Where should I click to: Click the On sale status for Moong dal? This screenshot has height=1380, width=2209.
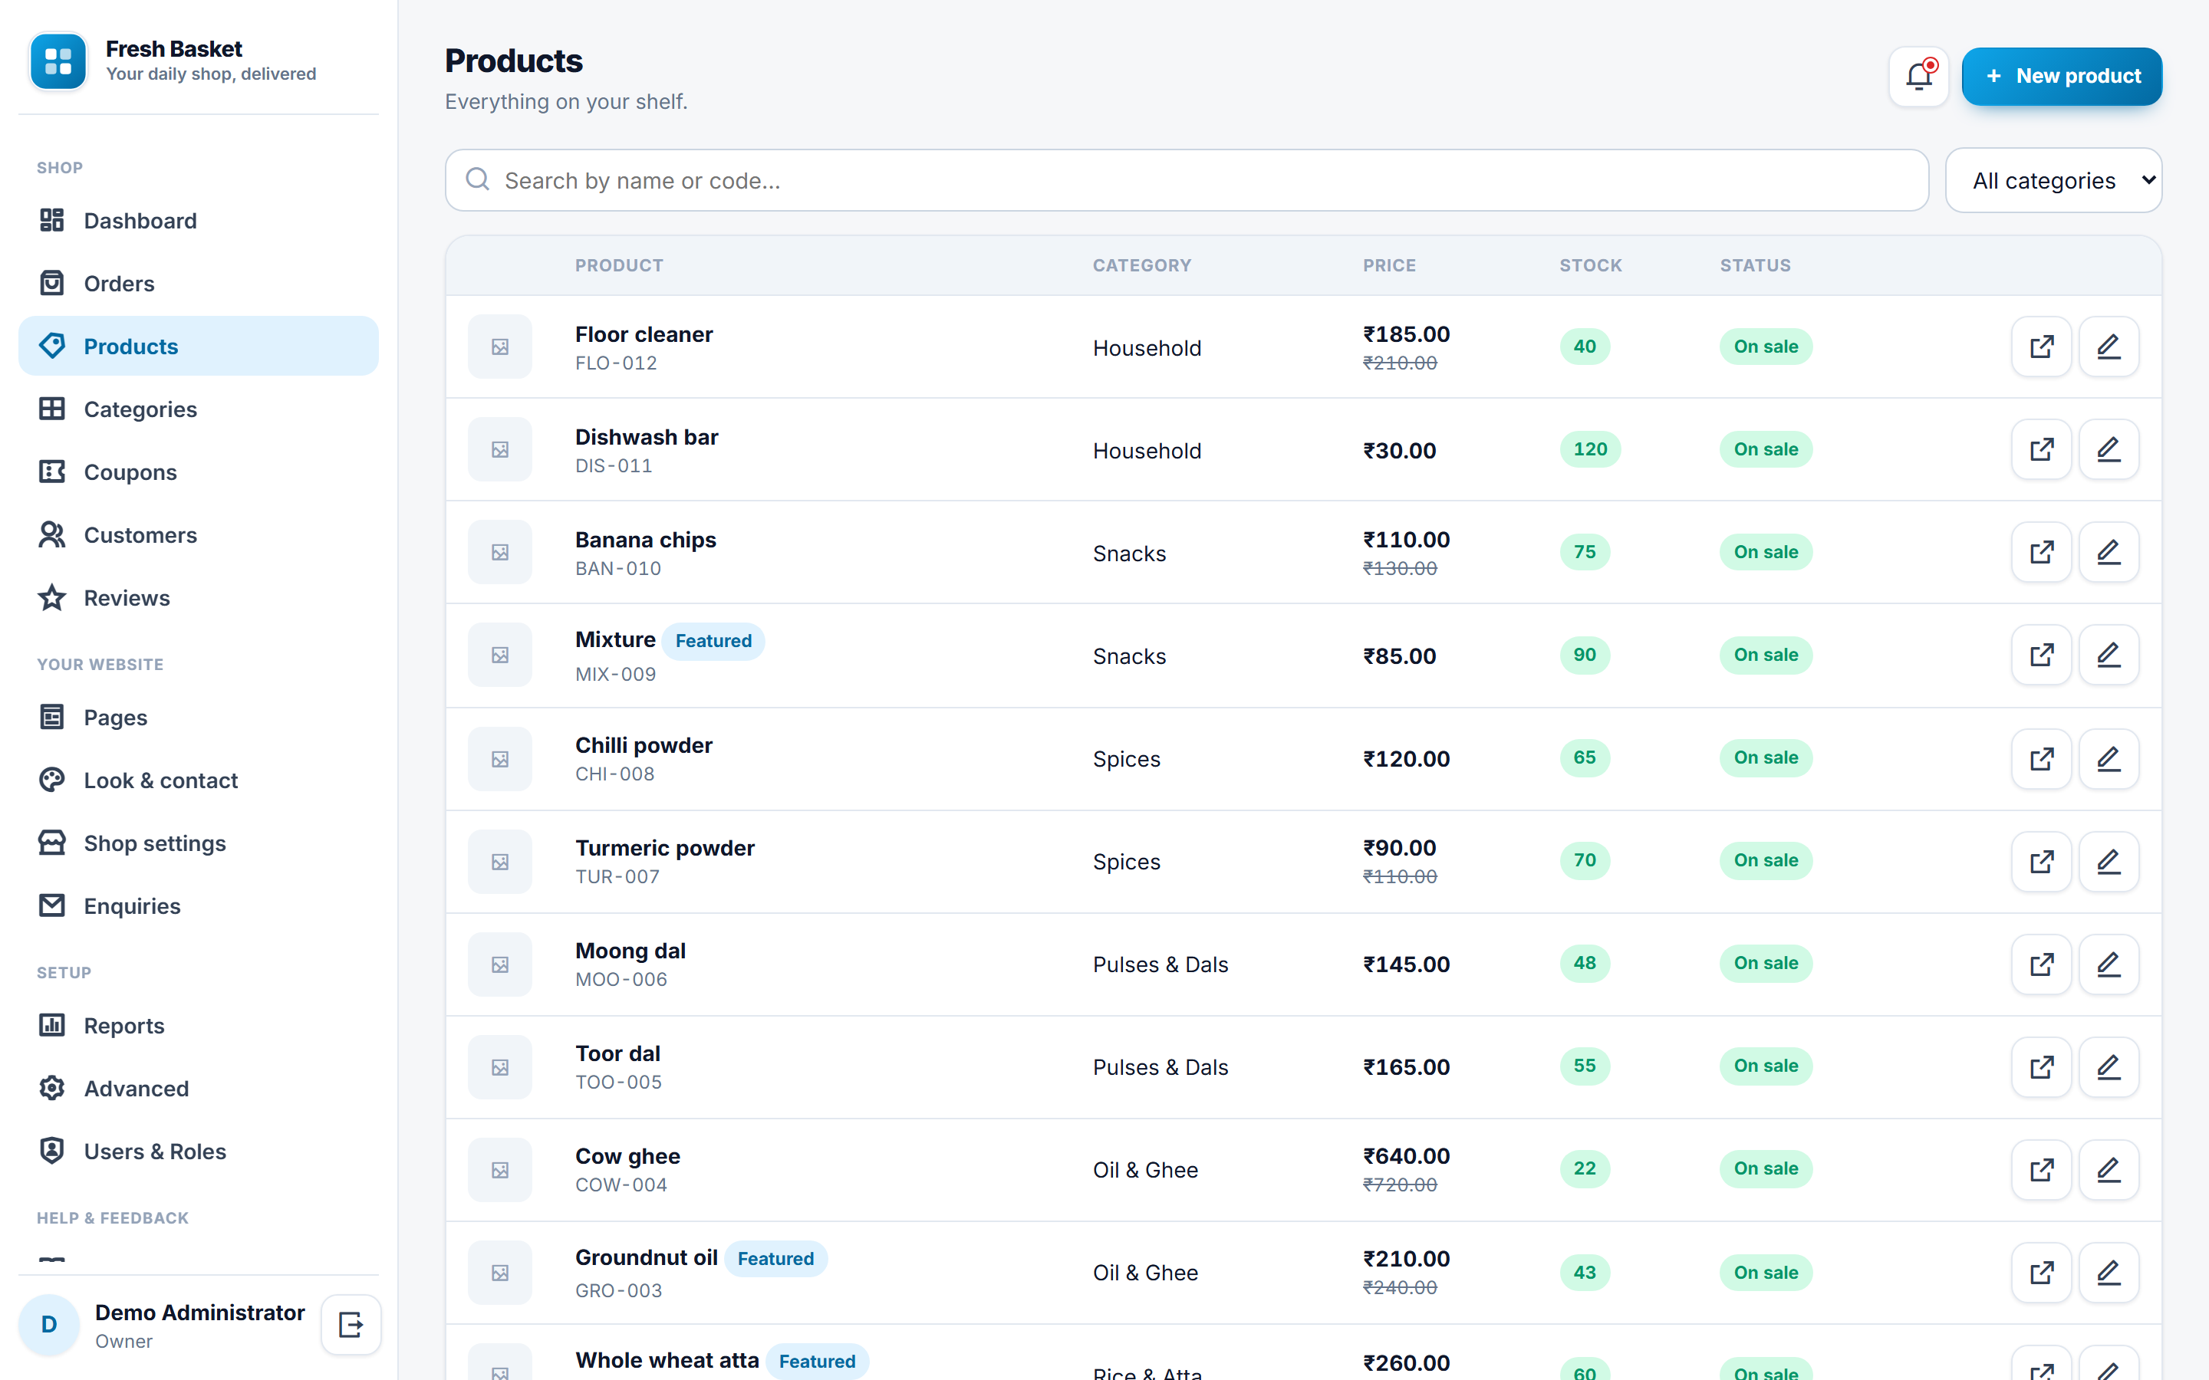1766,963
